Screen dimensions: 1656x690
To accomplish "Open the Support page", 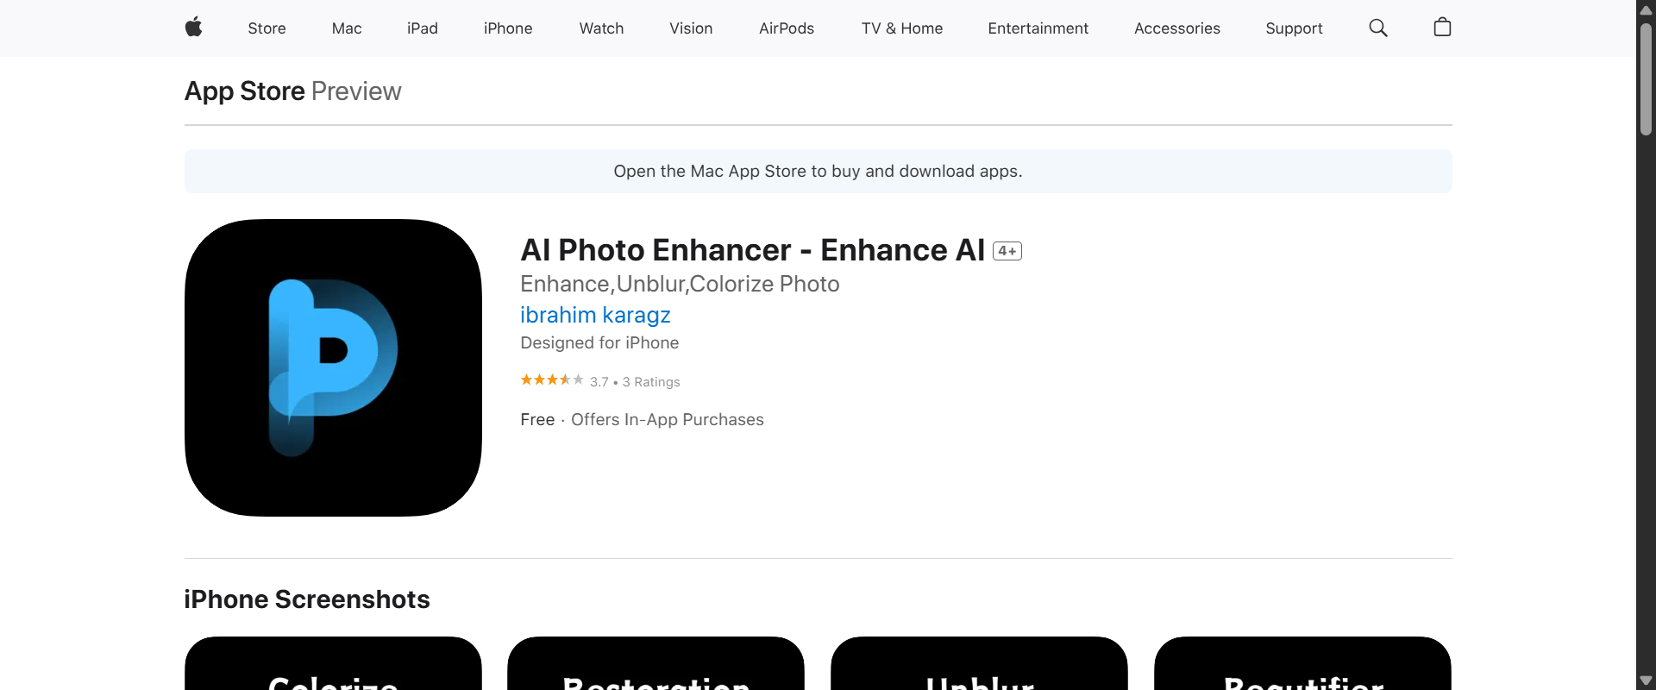I will 1294,28.
